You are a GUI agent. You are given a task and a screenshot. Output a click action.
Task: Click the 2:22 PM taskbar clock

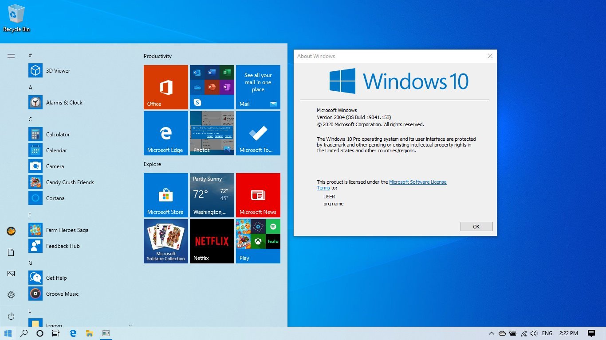pyautogui.click(x=569, y=333)
